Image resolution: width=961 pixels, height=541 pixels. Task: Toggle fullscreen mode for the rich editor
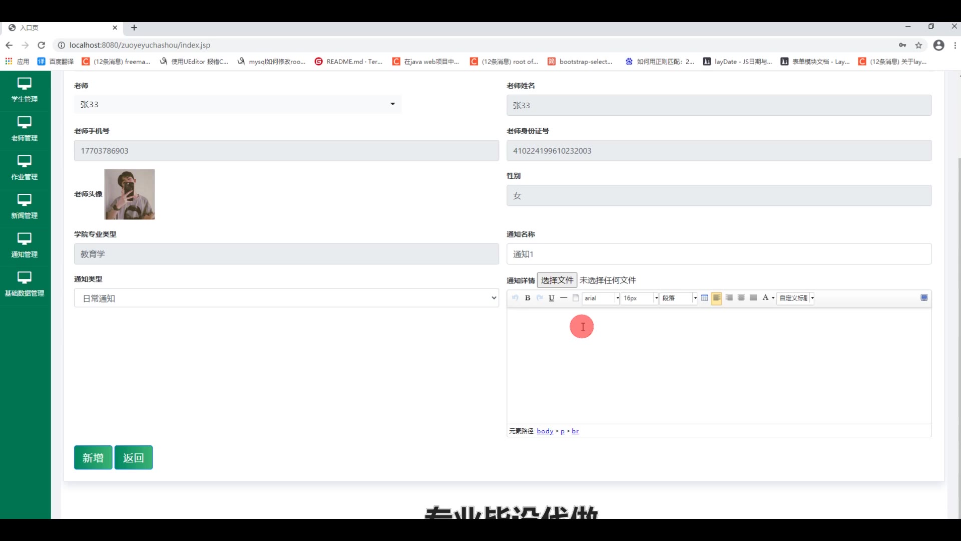pyautogui.click(x=924, y=298)
